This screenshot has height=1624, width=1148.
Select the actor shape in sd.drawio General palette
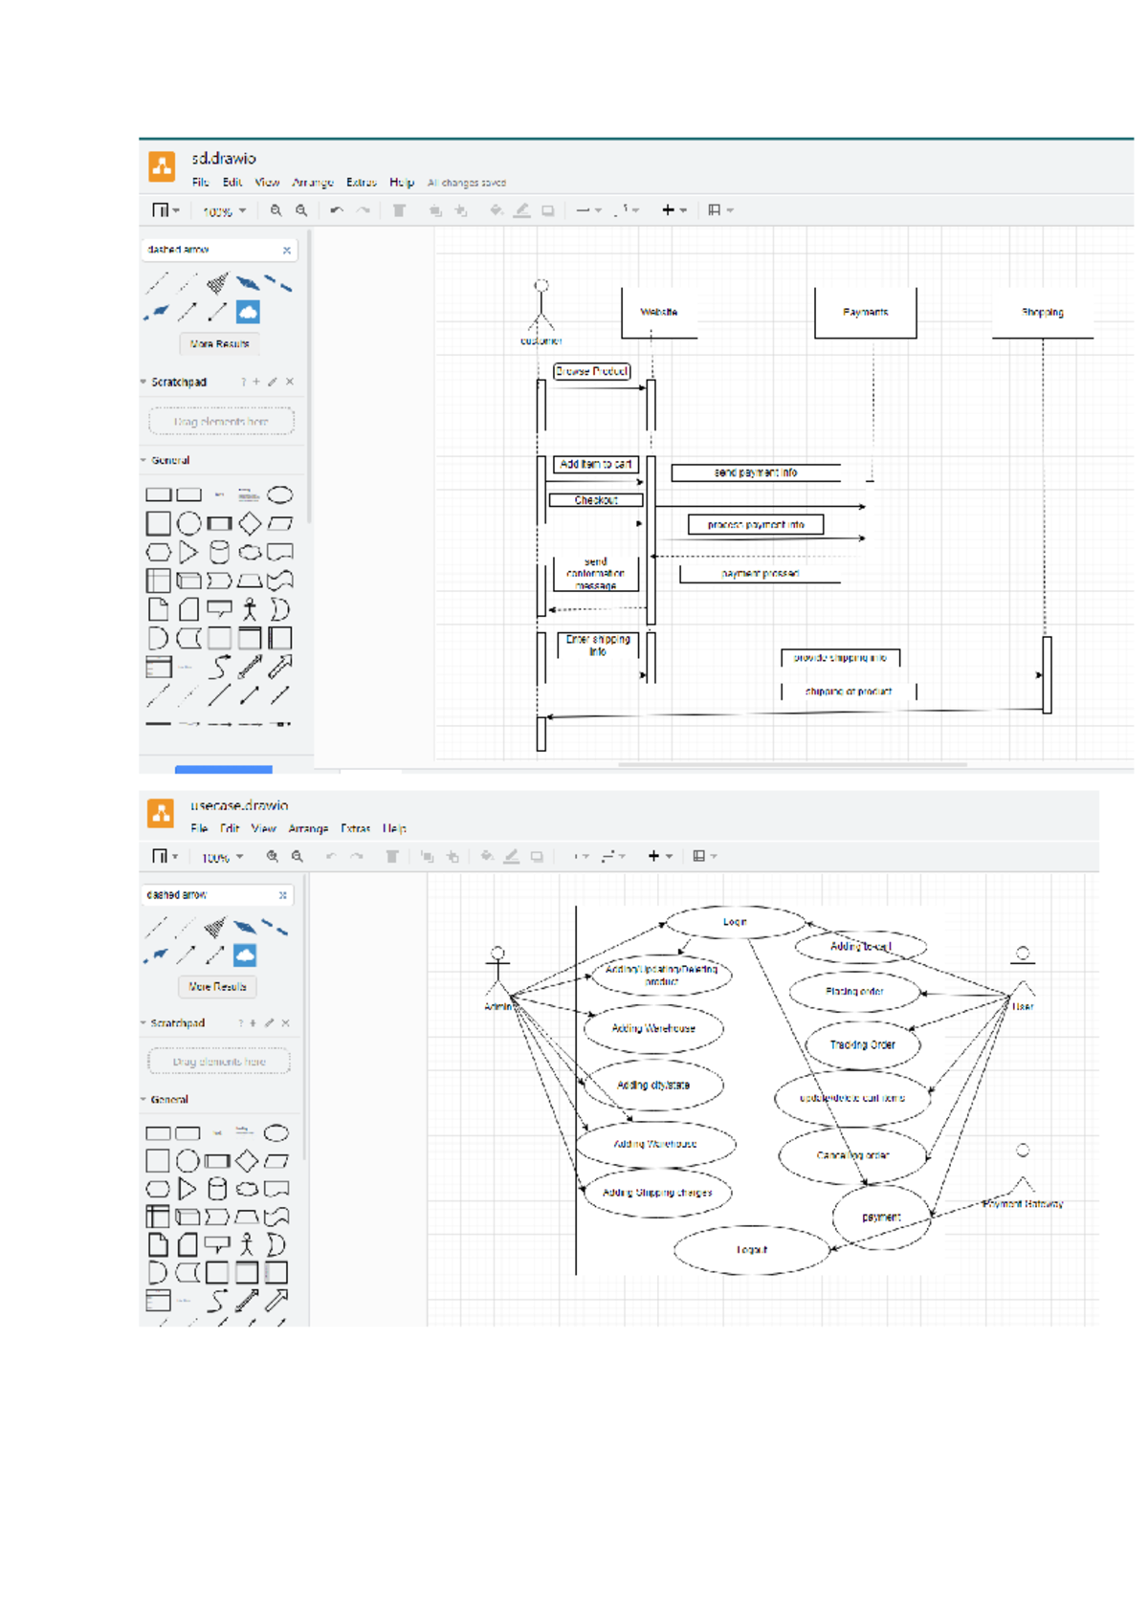pos(250,609)
